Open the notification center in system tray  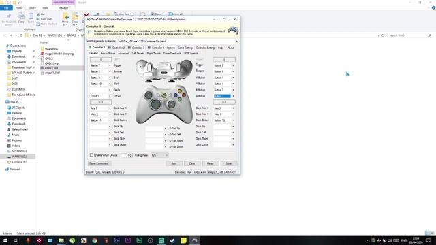click(x=429, y=240)
